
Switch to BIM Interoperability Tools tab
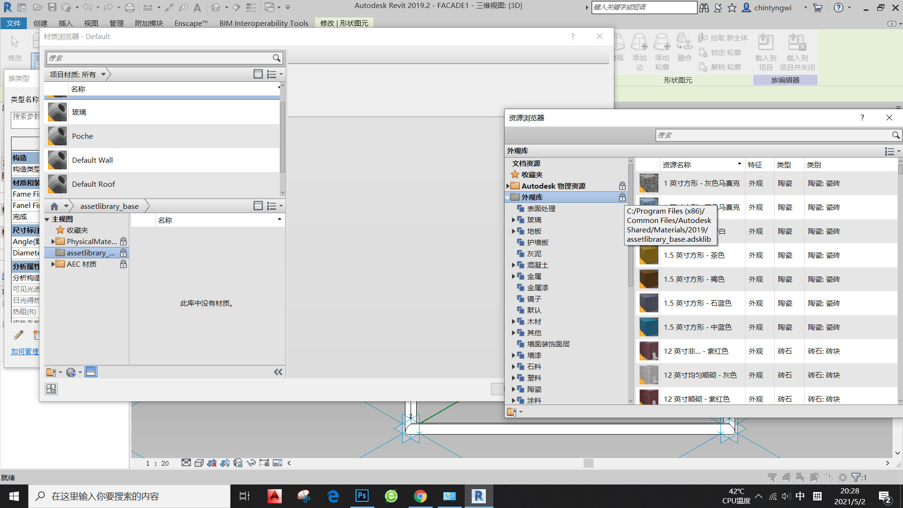[x=264, y=23]
